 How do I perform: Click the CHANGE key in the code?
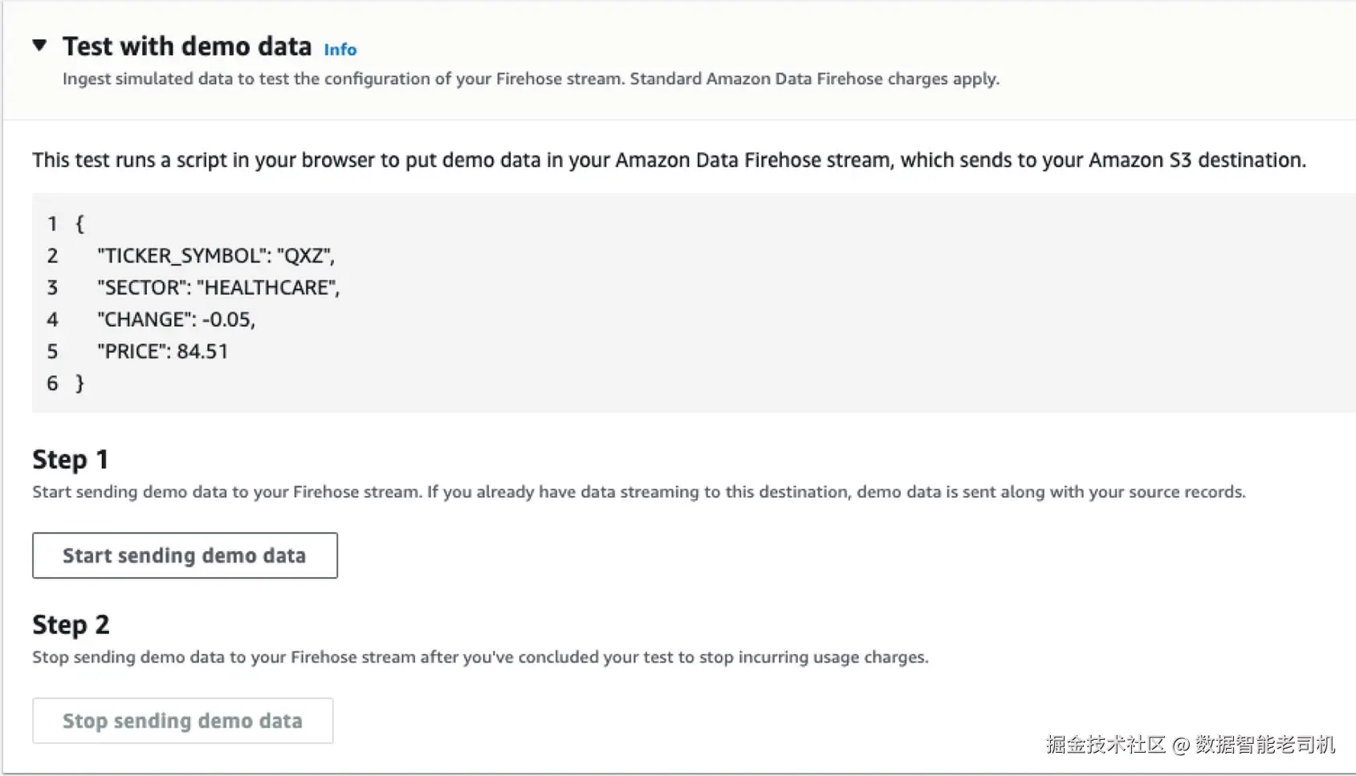click(145, 320)
